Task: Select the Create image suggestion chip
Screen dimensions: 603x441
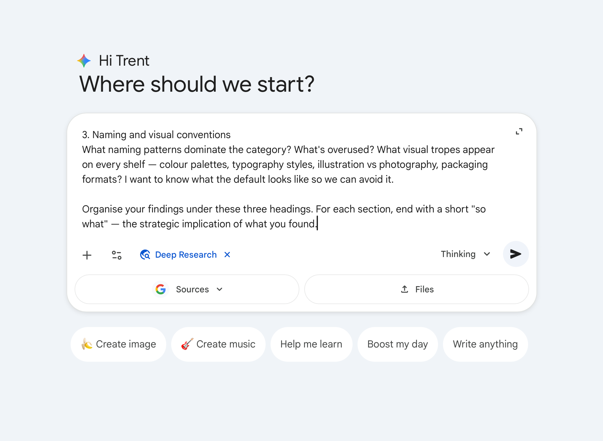Action: click(x=118, y=344)
